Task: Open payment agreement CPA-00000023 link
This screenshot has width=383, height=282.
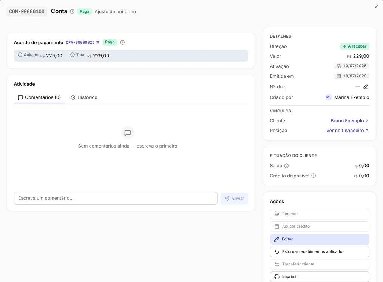Action: point(83,43)
